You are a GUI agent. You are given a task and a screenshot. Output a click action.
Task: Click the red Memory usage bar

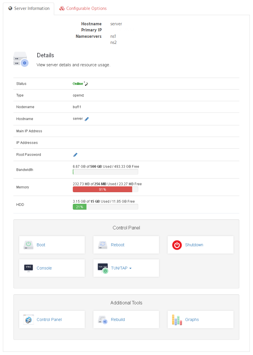[102, 189]
